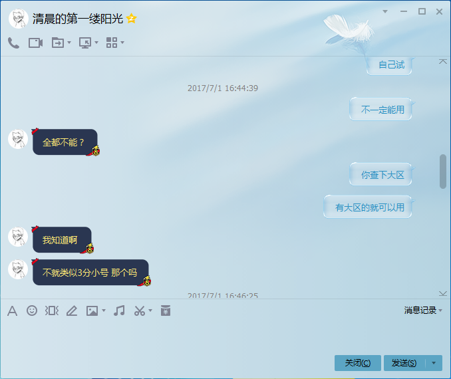The height and width of the screenshot is (379, 451).
Task: Click the message bubble 不就类似3分小号 那个吗
Action: (x=90, y=273)
